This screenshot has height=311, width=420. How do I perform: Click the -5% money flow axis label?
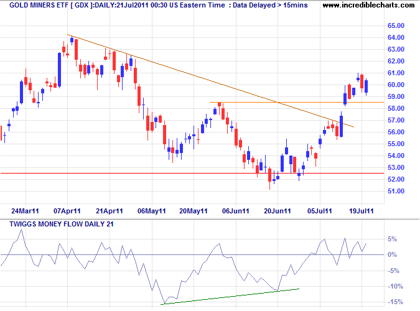point(393,271)
